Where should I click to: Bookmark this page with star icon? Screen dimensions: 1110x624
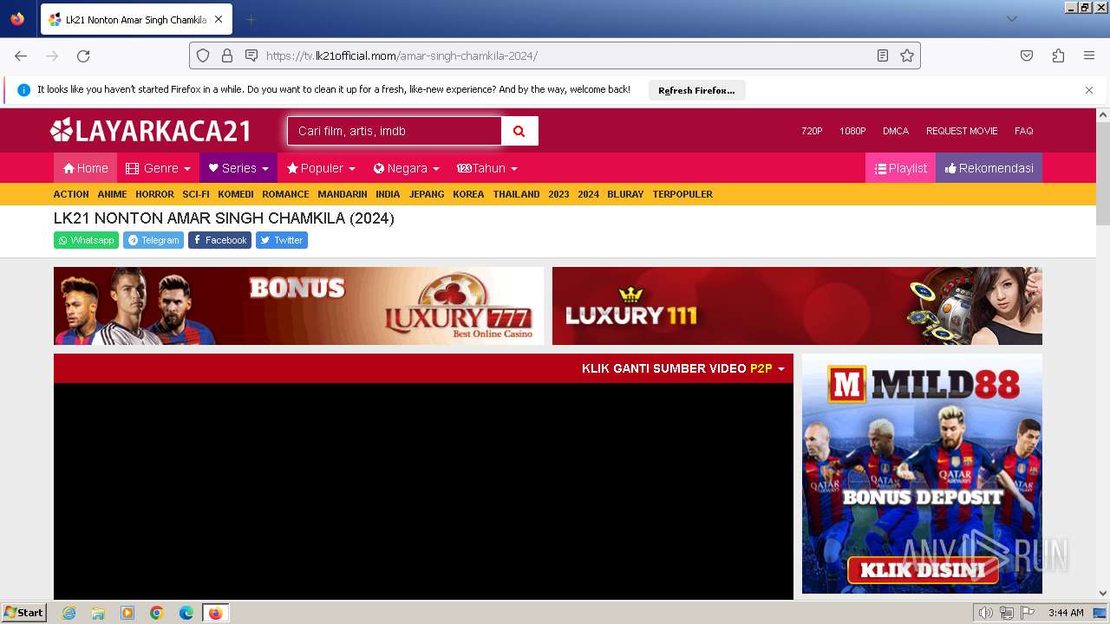tap(907, 55)
